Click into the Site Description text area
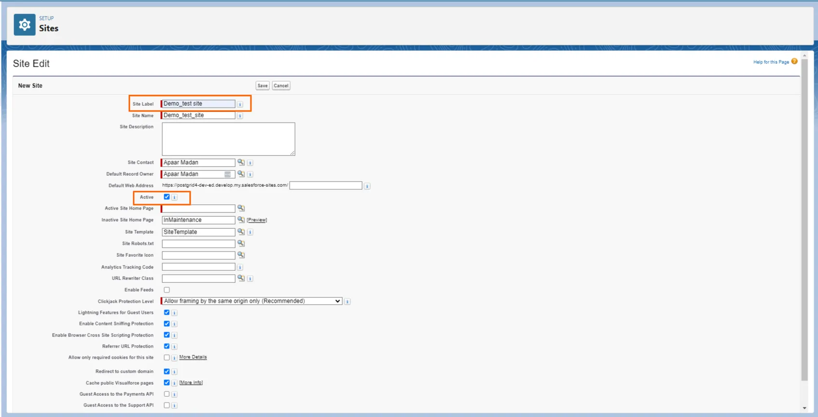 pyautogui.click(x=228, y=139)
